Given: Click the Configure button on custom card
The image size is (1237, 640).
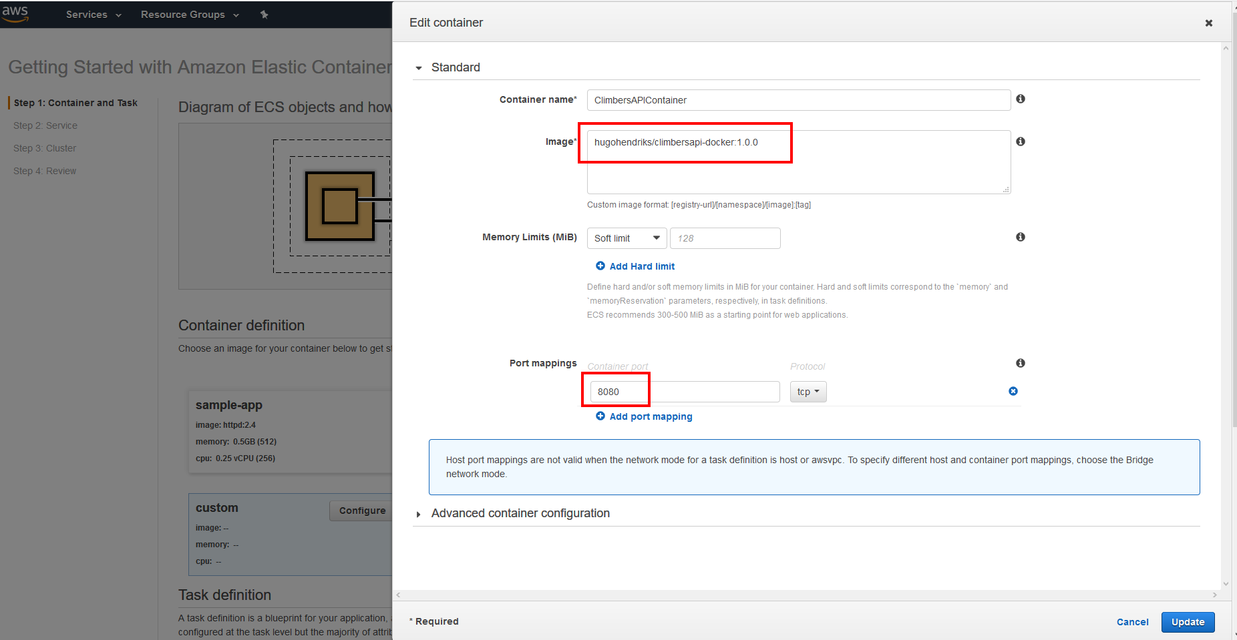Looking at the screenshot, I should tap(361, 511).
